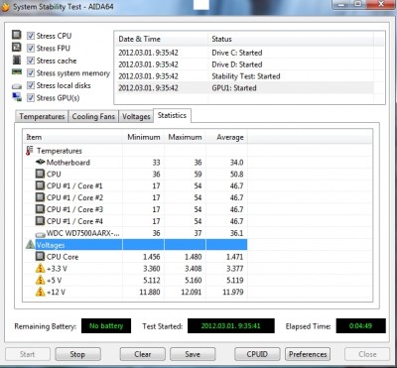Click the chip icon for CPU Core voltage
This screenshot has height=368, width=397.
(40, 256)
